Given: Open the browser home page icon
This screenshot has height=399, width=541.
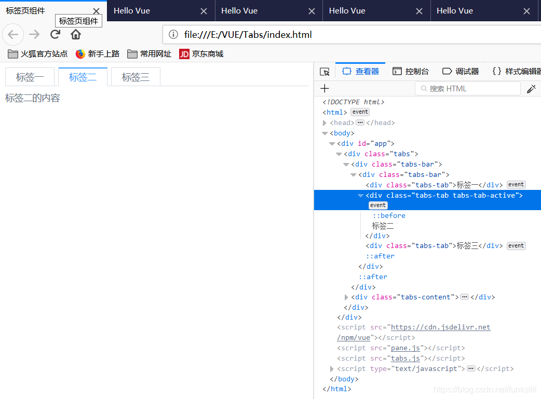Looking at the screenshot, I should coord(76,34).
